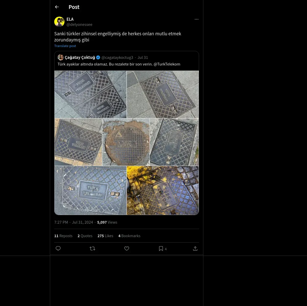
Task: Click the reply speech bubble icon
Action: pos(58,248)
